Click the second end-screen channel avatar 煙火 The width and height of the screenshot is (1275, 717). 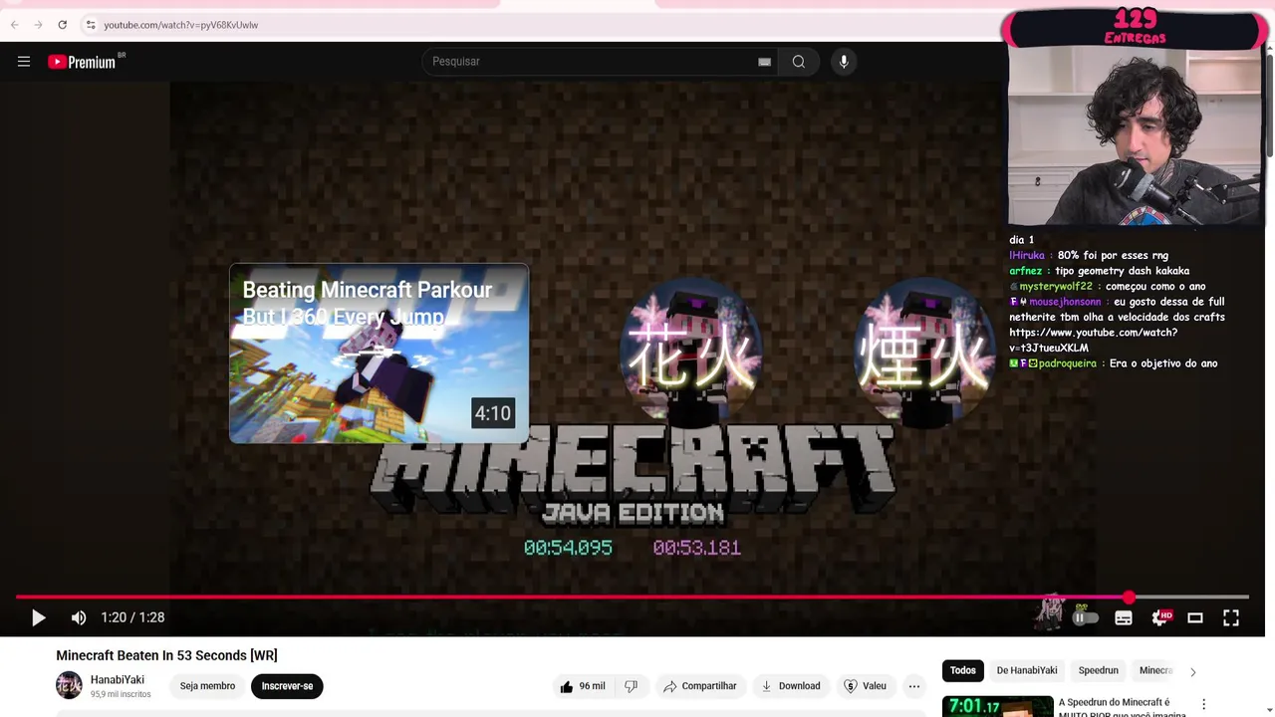[x=924, y=354]
